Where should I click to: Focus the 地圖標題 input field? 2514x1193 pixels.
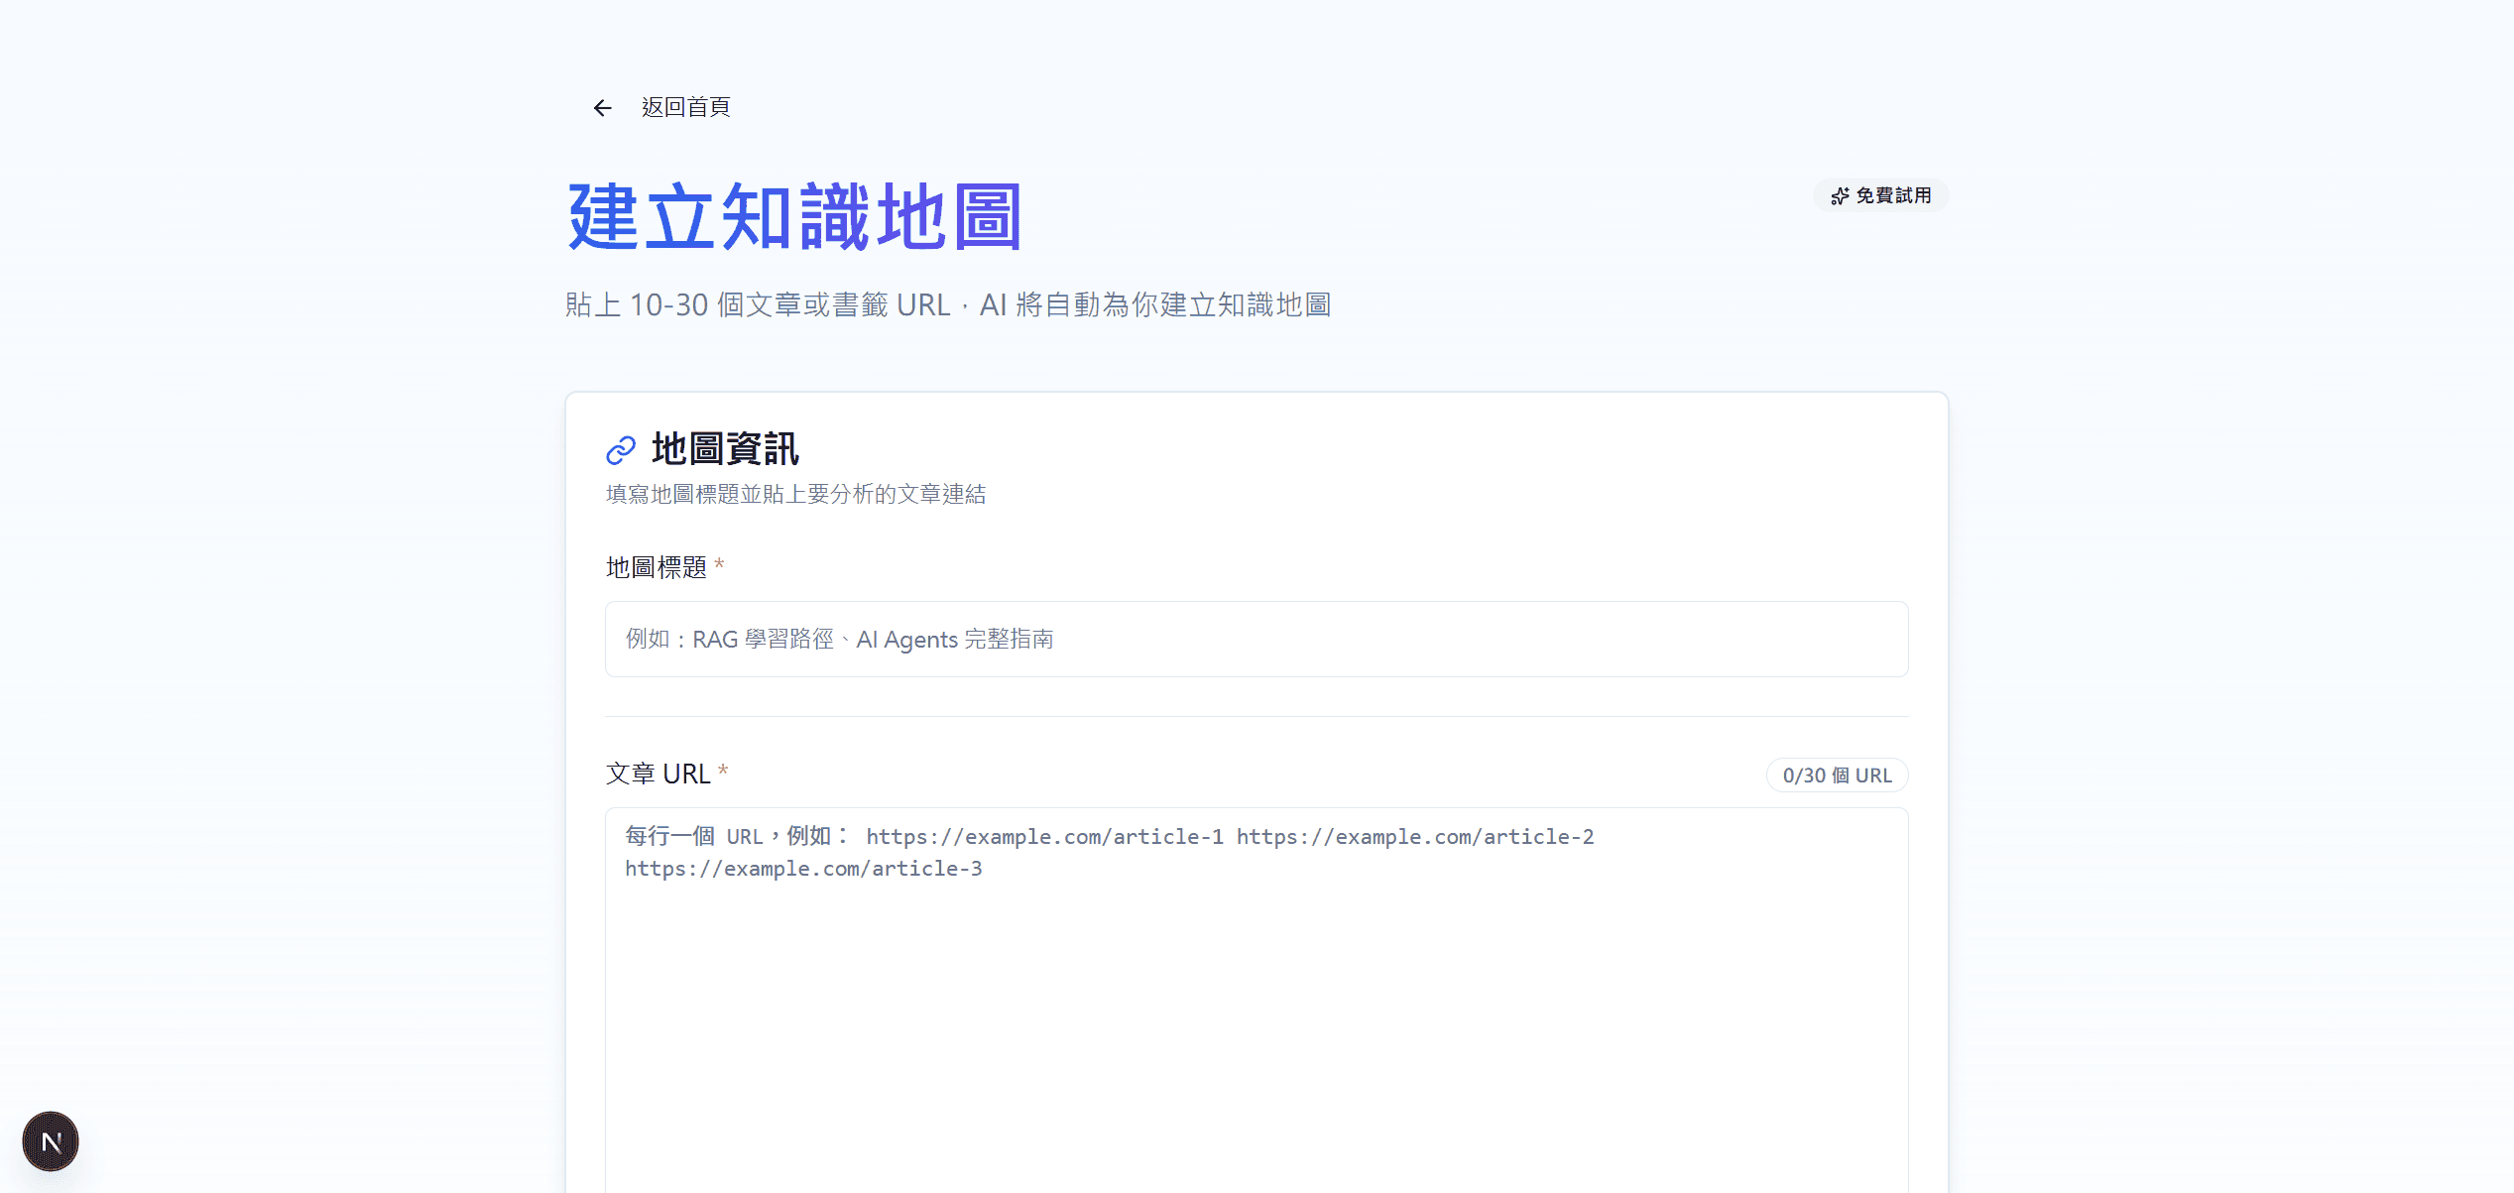(1256, 640)
